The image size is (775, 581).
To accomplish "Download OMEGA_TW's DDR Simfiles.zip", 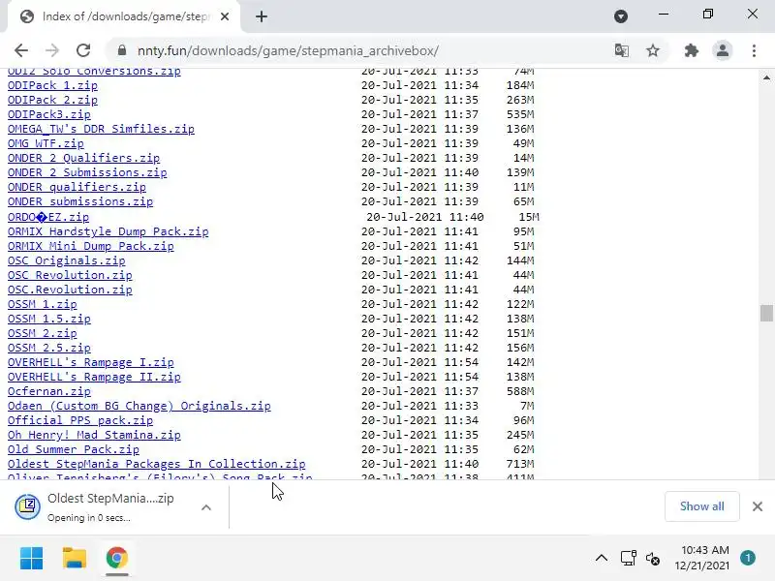I will click(101, 129).
